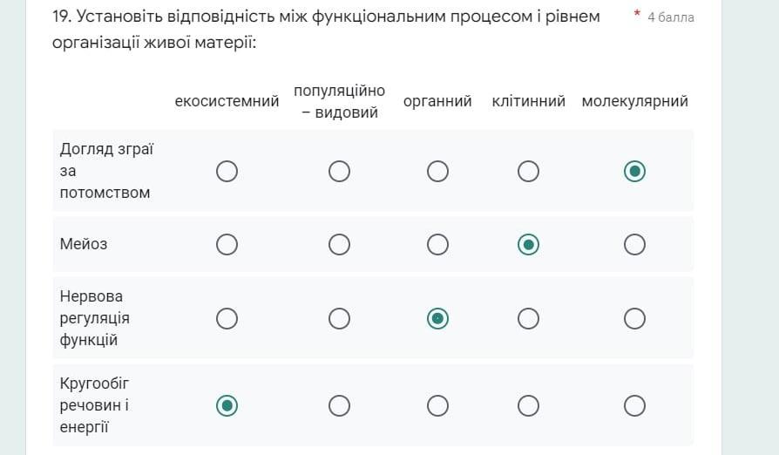Select клітинний for Нервова регуляція функцій
Viewport: 779px width, 455px height.
pos(528,318)
